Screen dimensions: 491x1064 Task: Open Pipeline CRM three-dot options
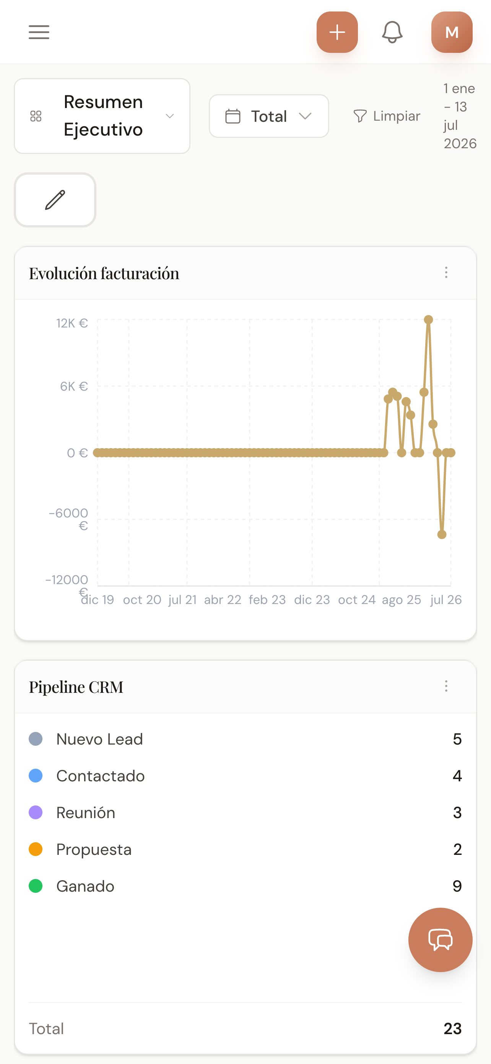click(x=446, y=686)
